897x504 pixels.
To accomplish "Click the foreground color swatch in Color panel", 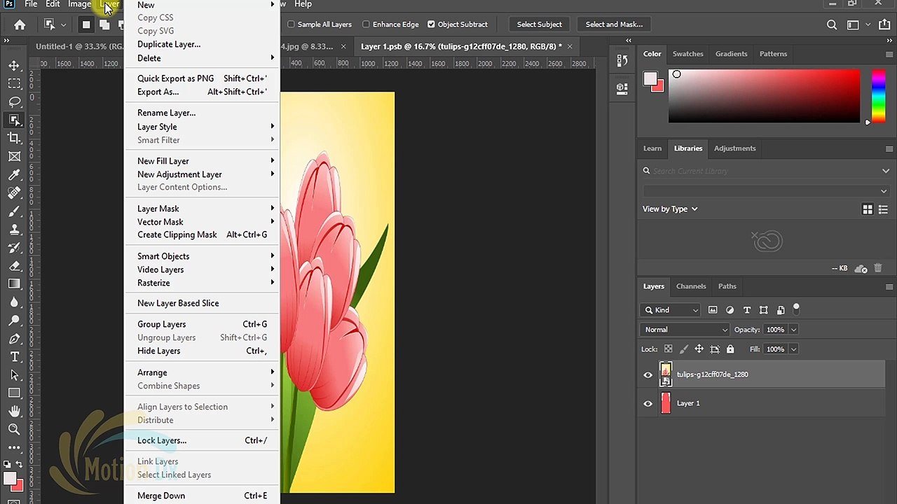I will click(x=650, y=78).
